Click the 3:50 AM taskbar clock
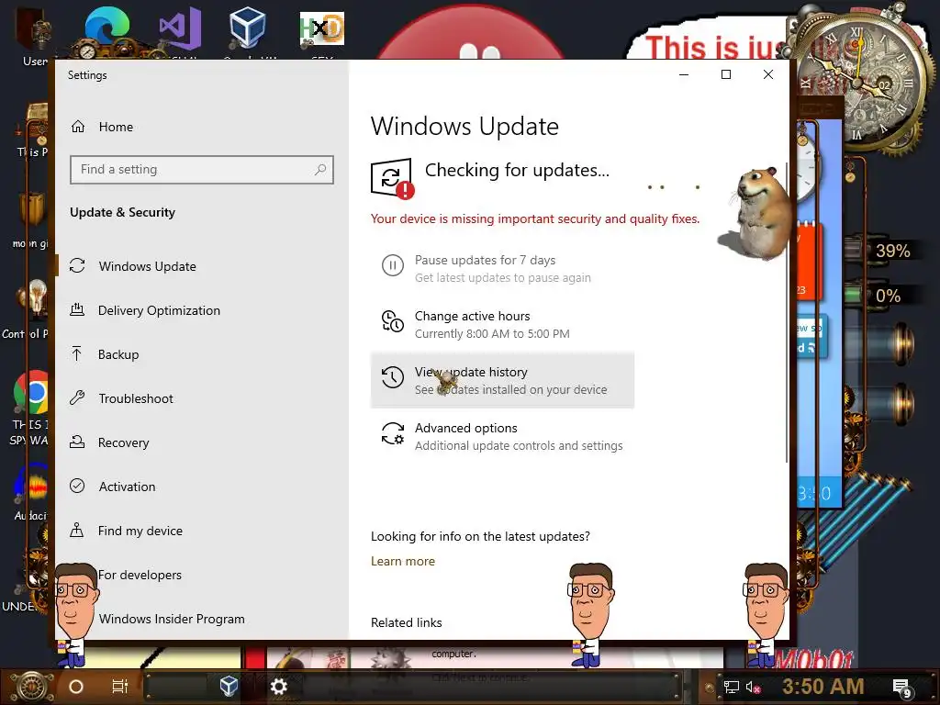This screenshot has height=705, width=940. (x=823, y=687)
